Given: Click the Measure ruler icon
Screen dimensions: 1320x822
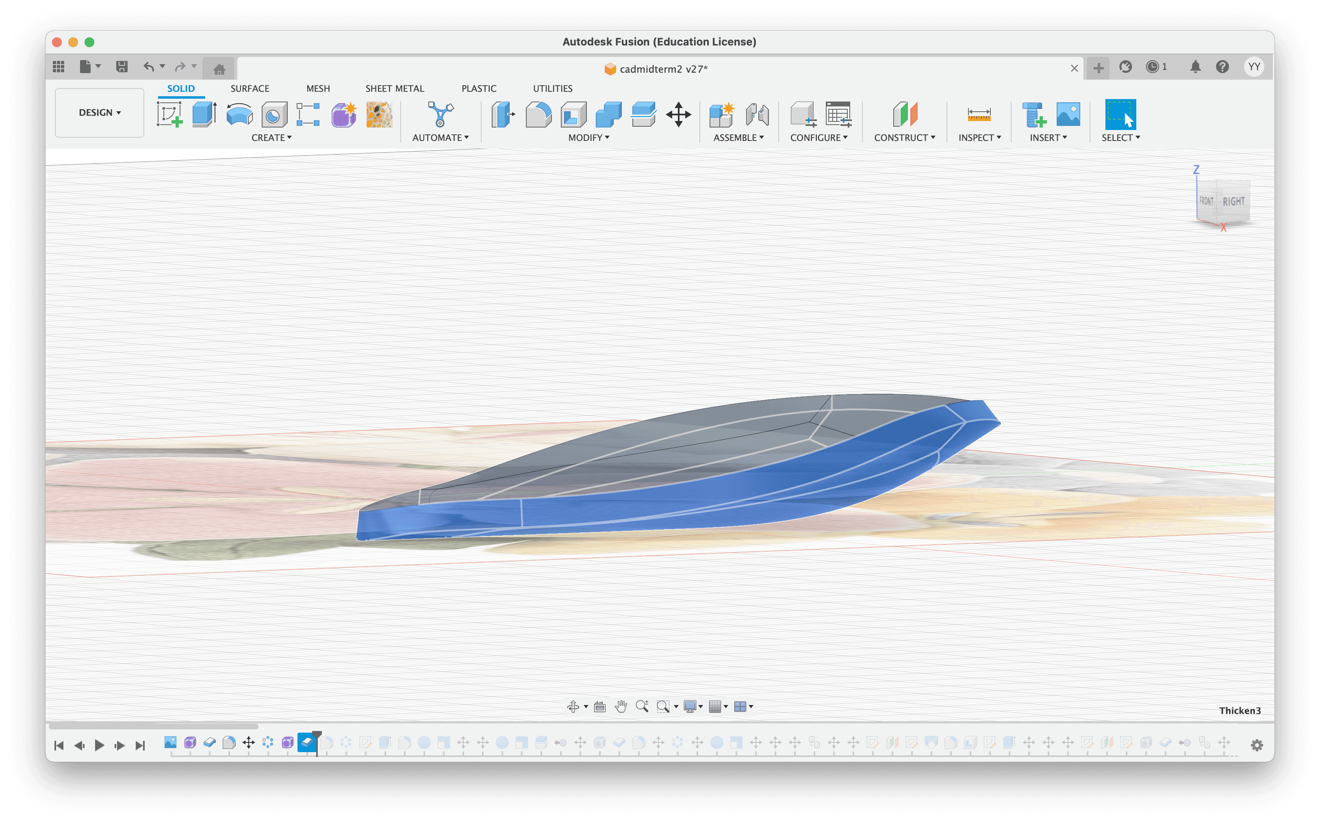Looking at the screenshot, I should pyautogui.click(x=979, y=115).
